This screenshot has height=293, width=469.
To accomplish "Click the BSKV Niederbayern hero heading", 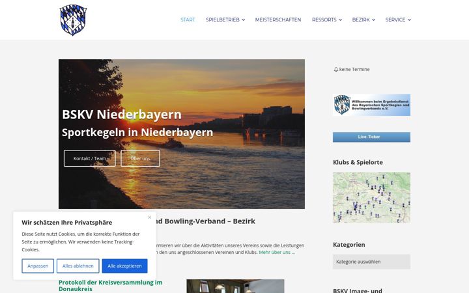I will (122, 115).
